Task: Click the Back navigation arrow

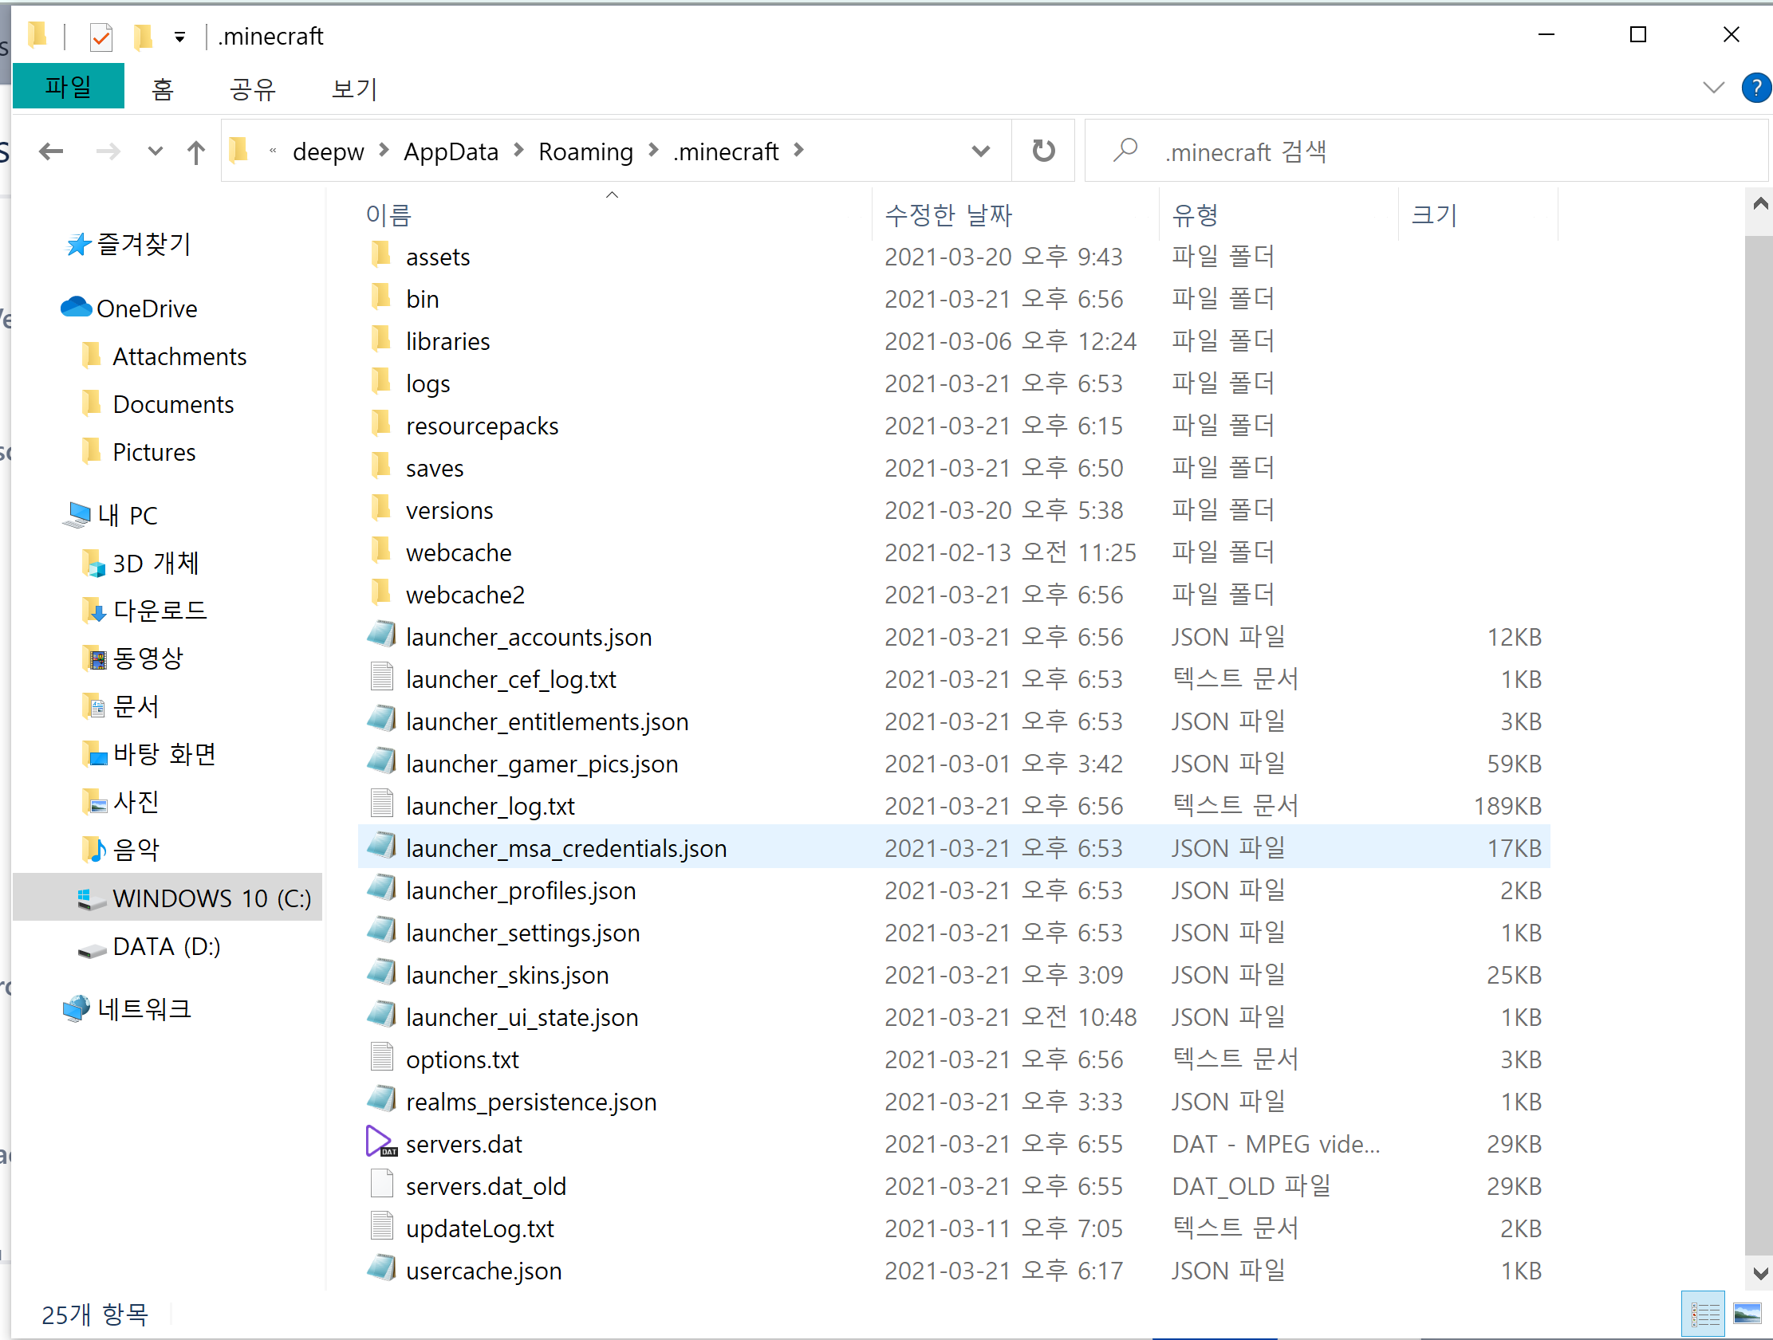Action: tap(51, 151)
